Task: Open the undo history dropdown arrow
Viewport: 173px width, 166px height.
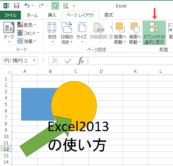Action: [x=32, y=6]
